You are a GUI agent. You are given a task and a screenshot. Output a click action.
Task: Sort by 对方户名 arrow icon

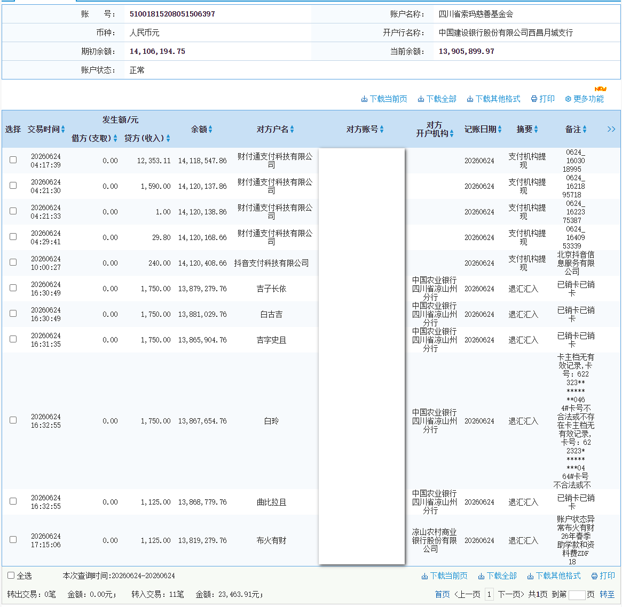click(292, 129)
